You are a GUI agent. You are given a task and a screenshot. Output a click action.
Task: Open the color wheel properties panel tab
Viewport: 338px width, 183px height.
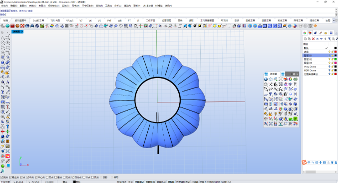click(305, 33)
